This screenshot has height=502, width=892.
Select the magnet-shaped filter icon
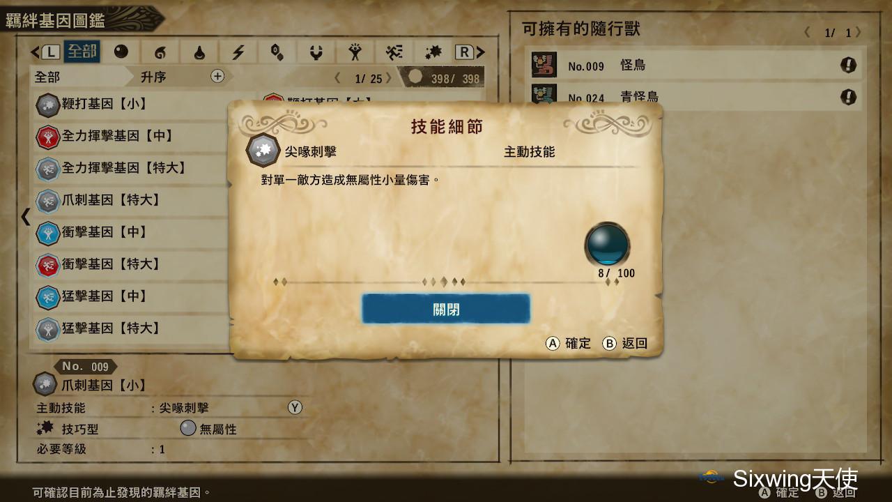point(317,52)
